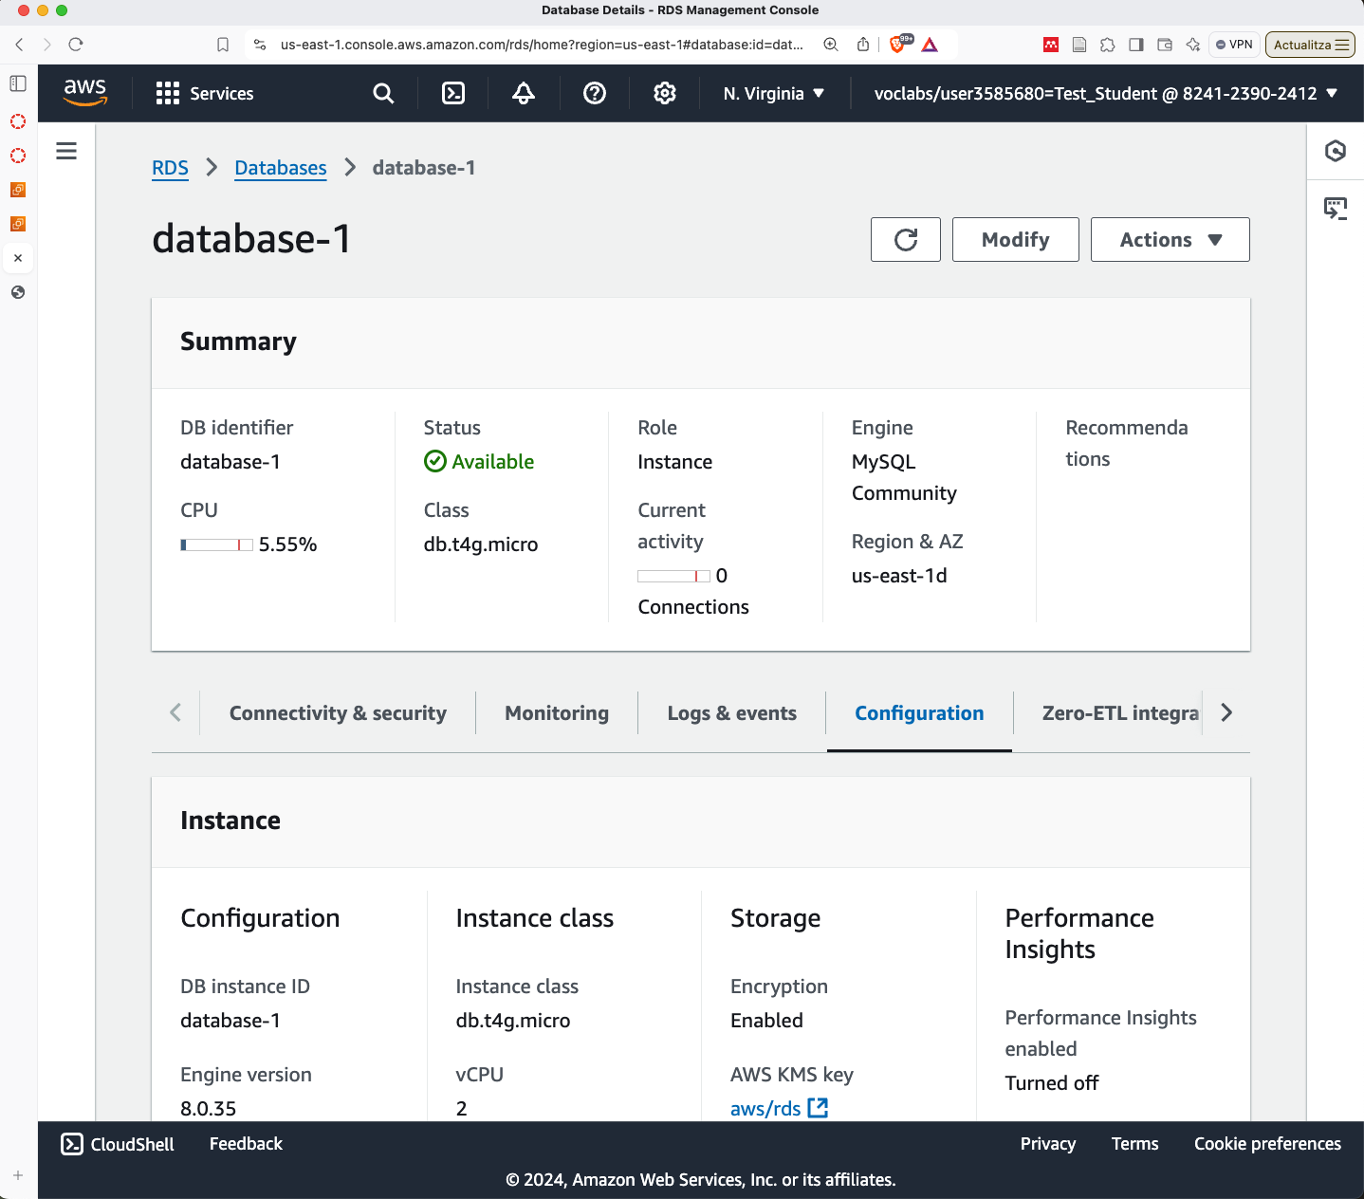Click the Available status text

pos(493,462)
